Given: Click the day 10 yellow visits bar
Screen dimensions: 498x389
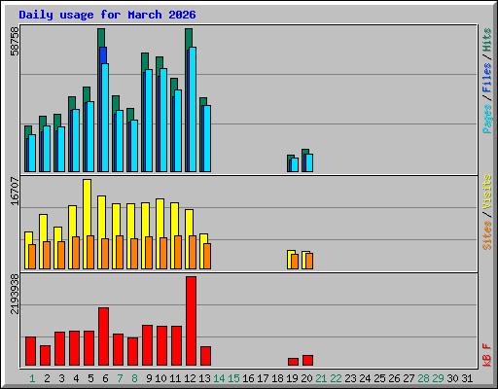Looking at the screenshot, I should pyautogui.click(x=160, y=218).
